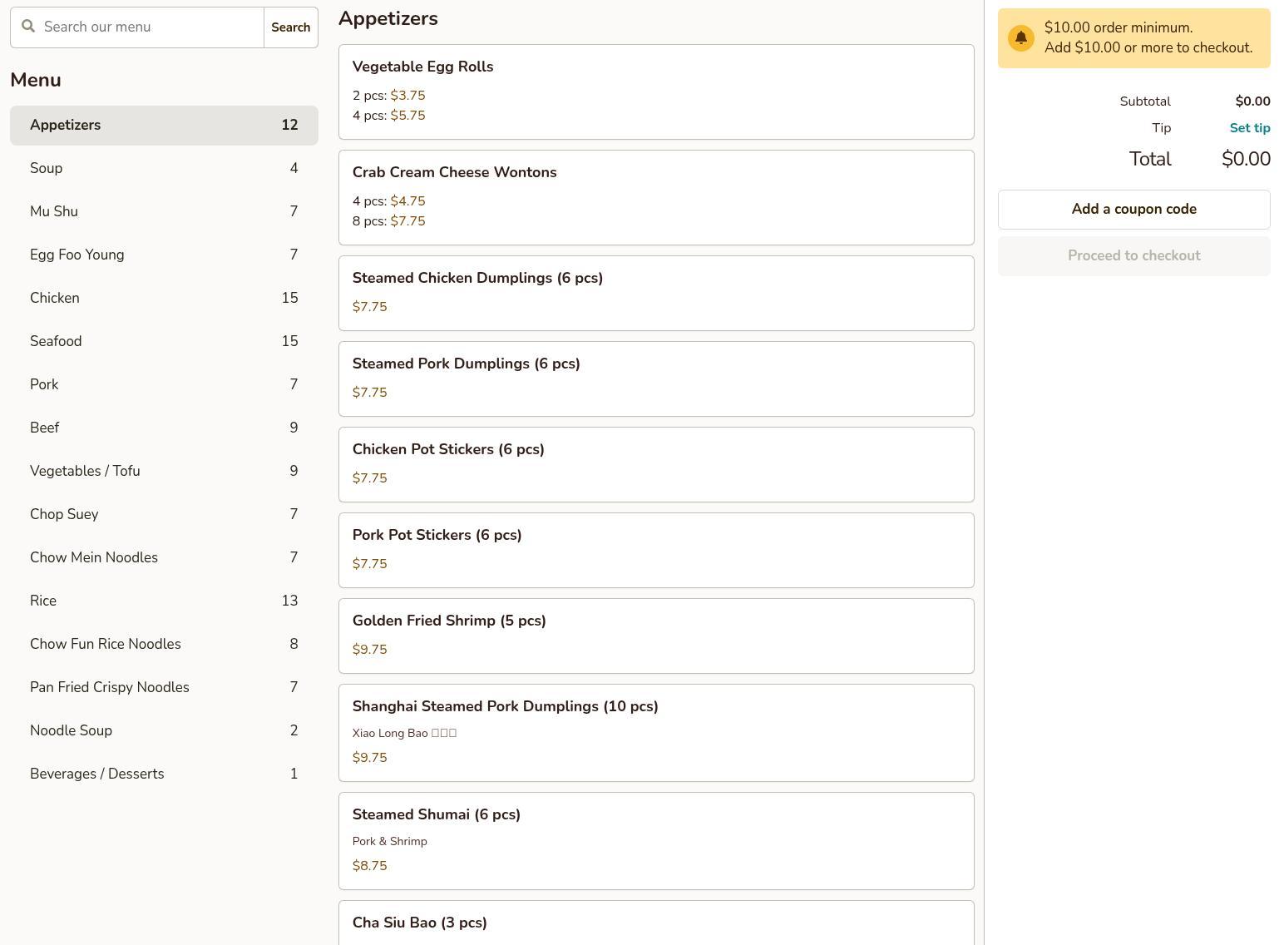
Task: Click the Set tip link
Action: click(1249, 128)
